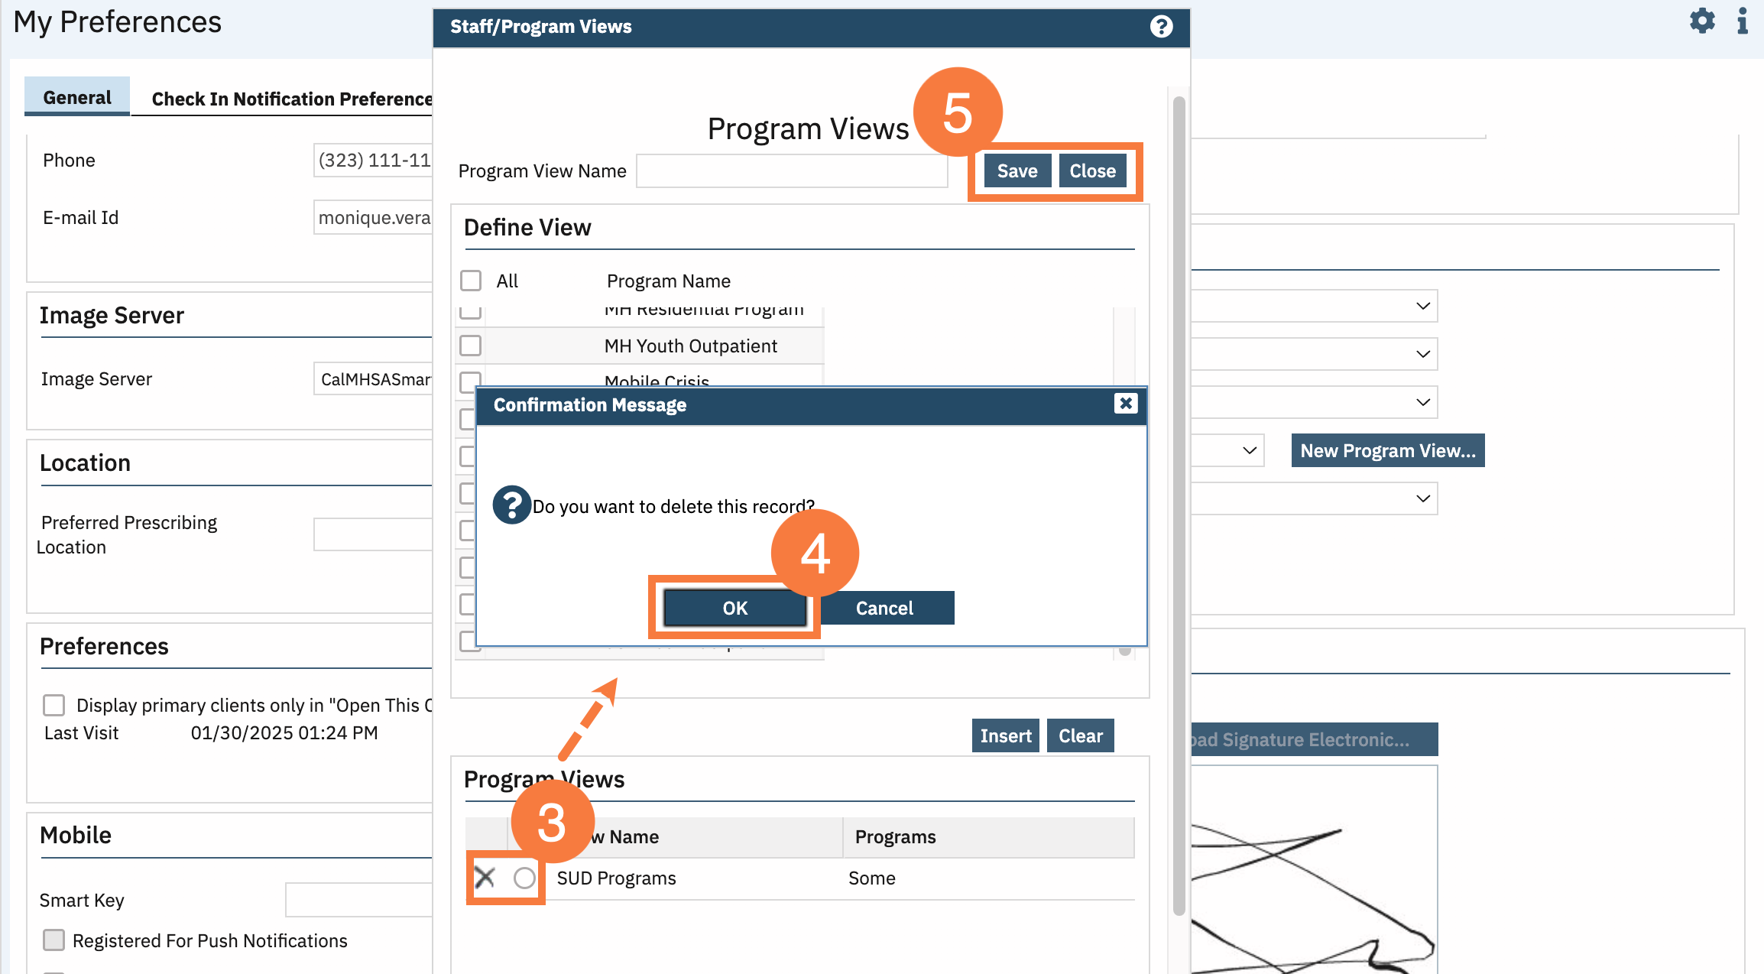Tick the MH Youth Outpatient checkbox
Viewport: 1764px width, 974px height.
point(471,346)
